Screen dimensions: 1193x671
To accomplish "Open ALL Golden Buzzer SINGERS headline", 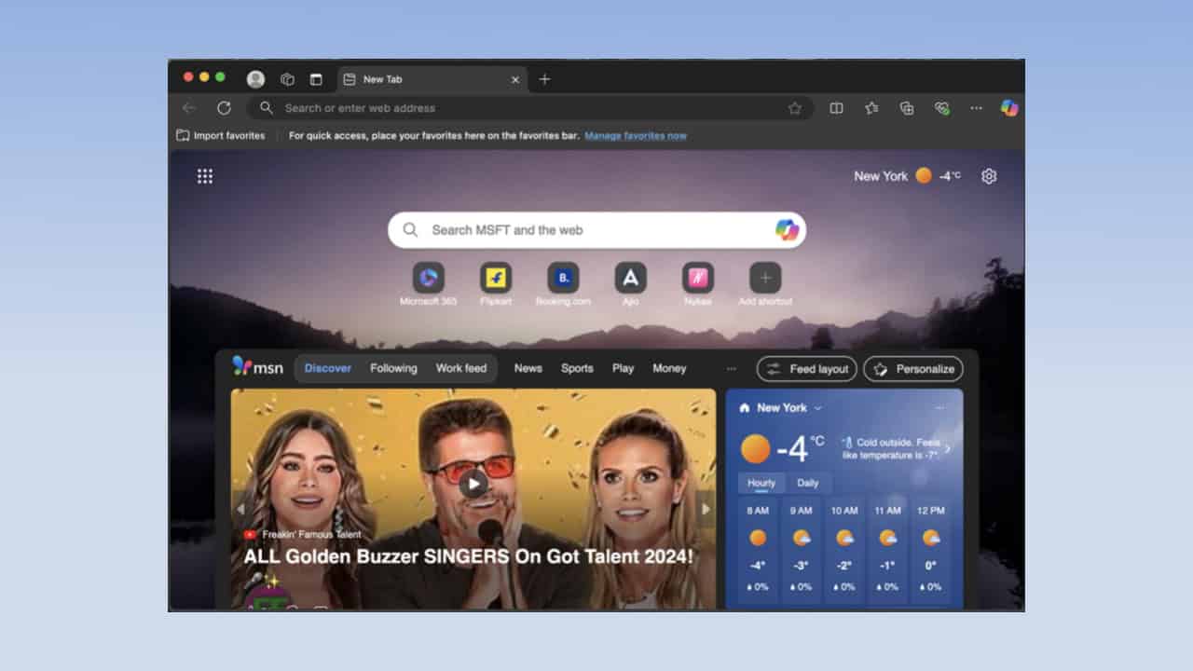I will tap(469, 556).
